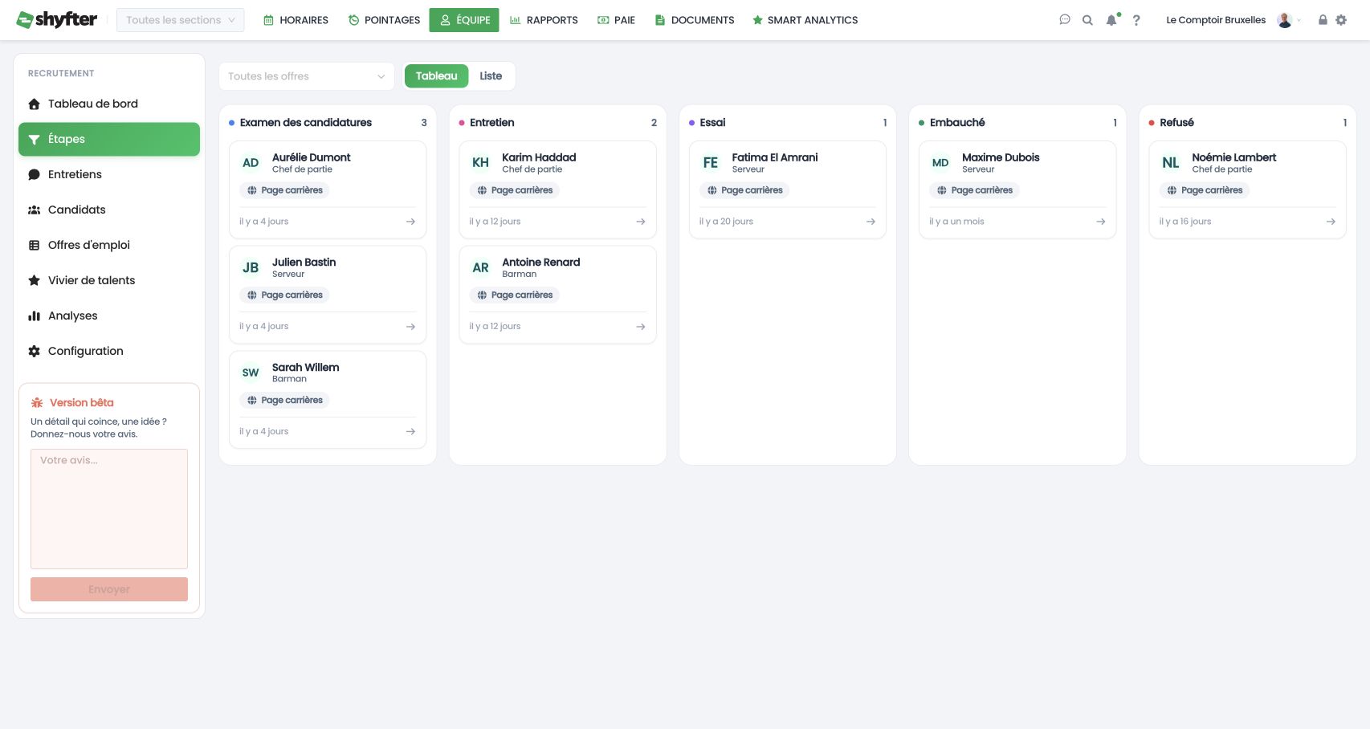Open the help question mark icon
Screen dimensions: 1370x729
1136,20
